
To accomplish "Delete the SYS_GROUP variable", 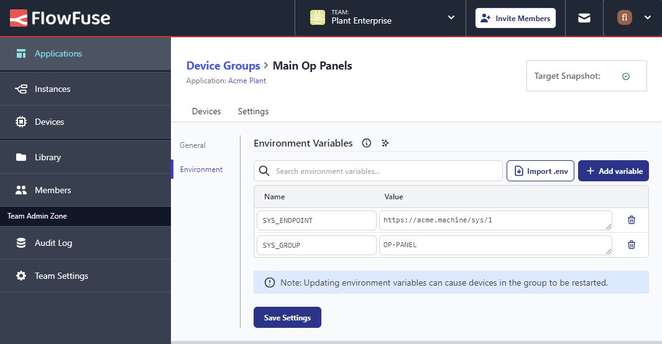I will tap(632, 245).
